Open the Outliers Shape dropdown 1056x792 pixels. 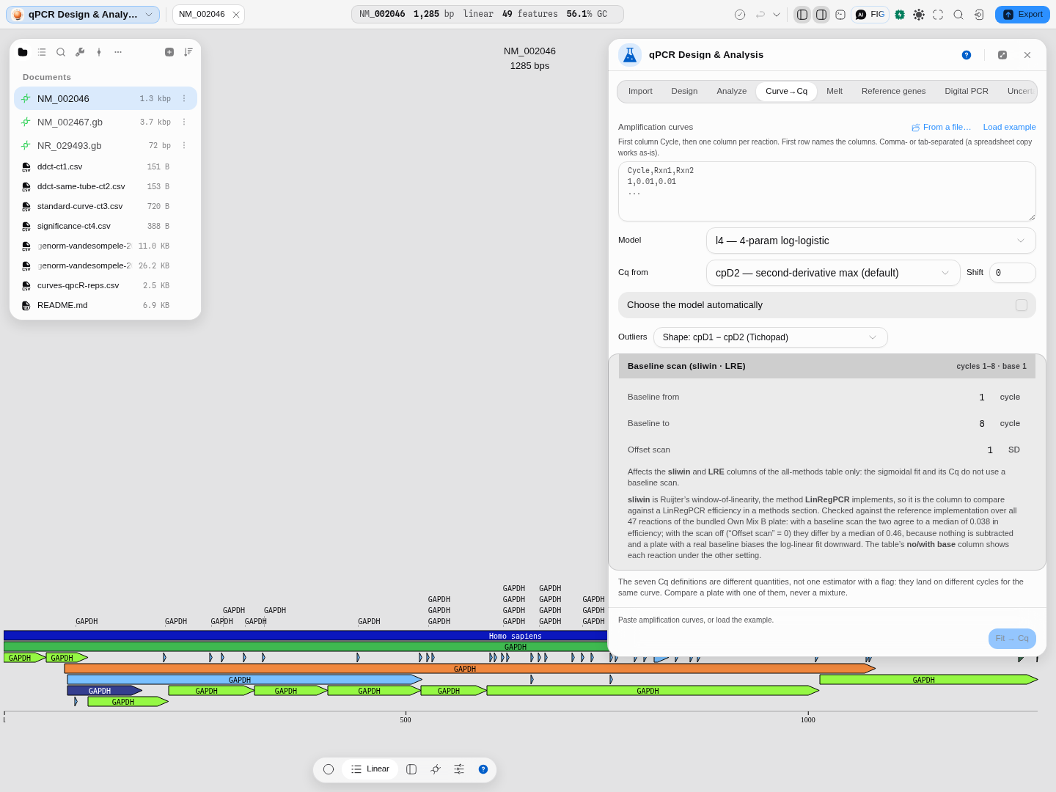[x=770, y=337]
